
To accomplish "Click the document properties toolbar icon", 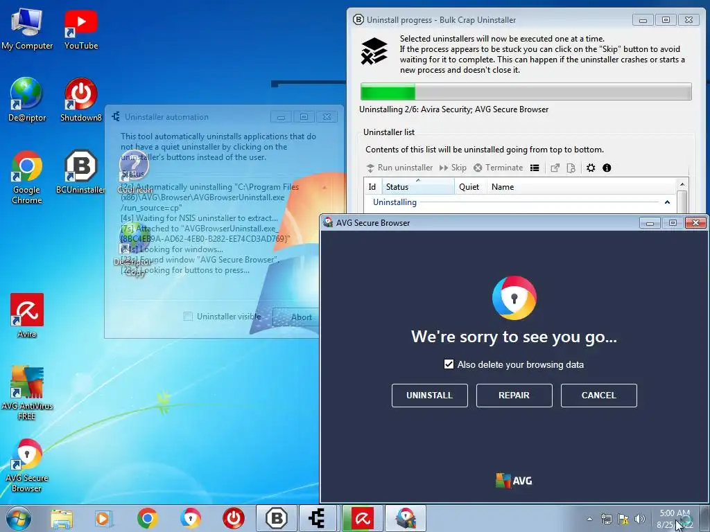I will (x=571, y=168).
